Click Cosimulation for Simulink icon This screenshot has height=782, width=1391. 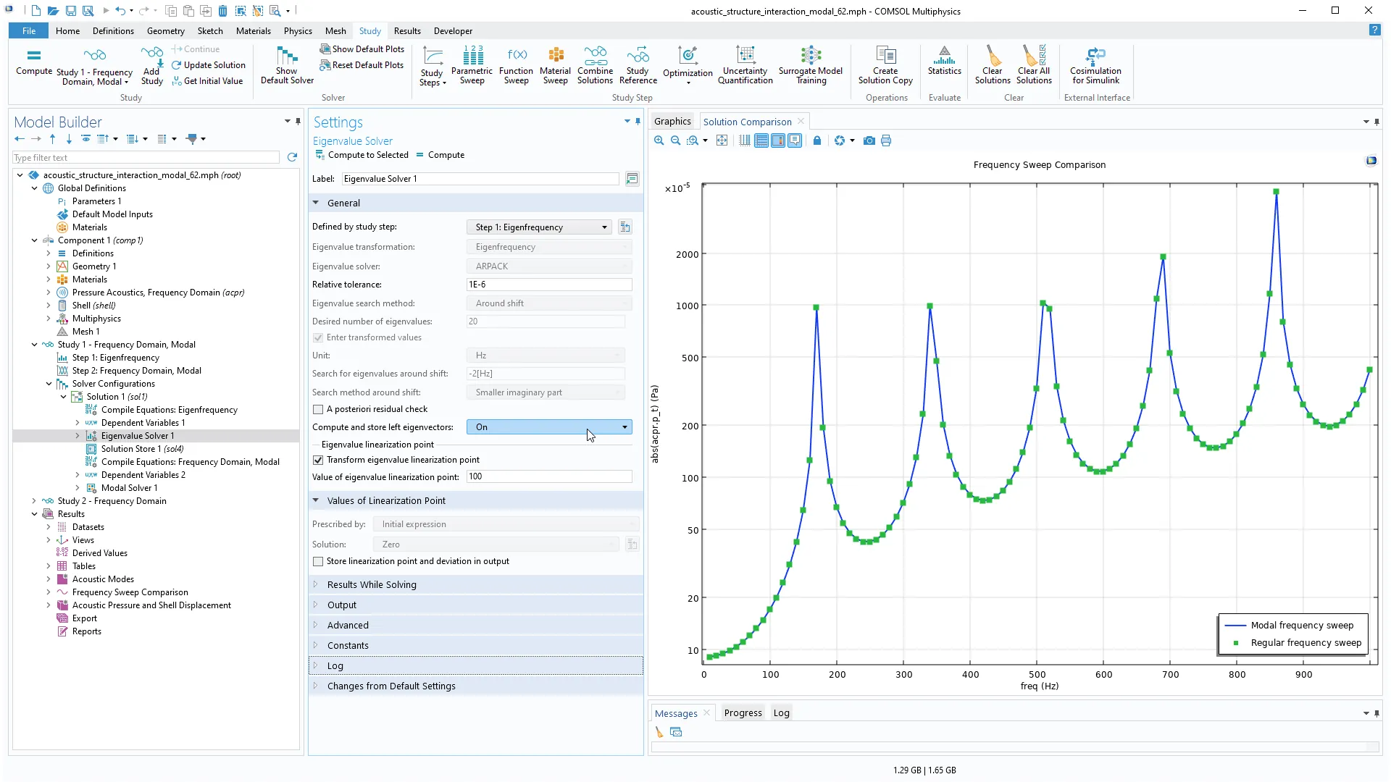coord(1095,64)
